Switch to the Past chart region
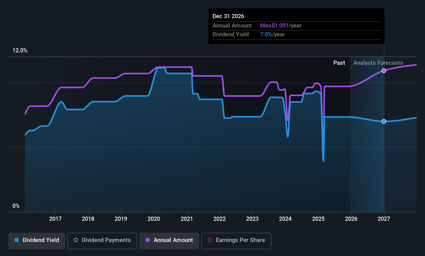Viewport: 425px width, 256px height. (339, 63)
